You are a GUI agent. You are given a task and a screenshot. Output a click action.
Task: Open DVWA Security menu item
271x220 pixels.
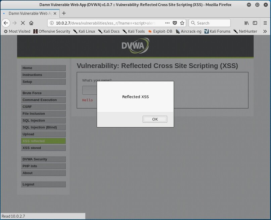click(x=43, y=159)
